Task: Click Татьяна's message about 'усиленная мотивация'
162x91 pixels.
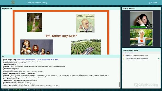Action: 37,66
